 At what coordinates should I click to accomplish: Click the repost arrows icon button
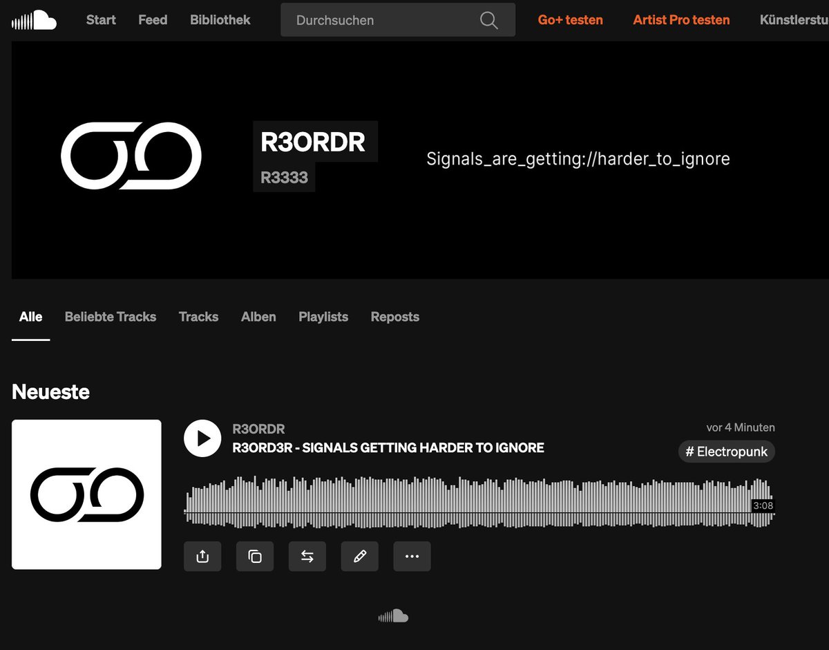(307, 556)
